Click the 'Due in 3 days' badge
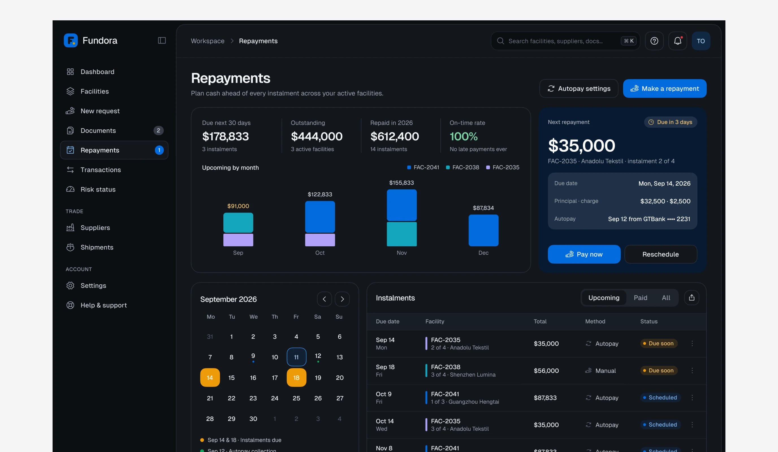Screen dimensions: 778x452 tap(670, 122)
